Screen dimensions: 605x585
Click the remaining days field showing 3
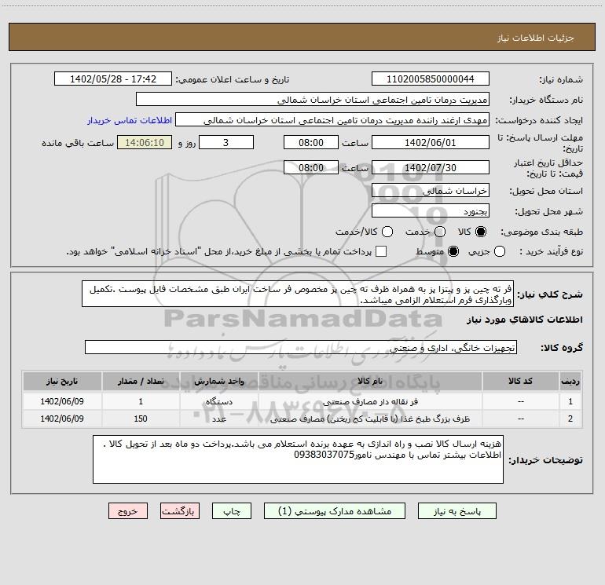coord(226,142)
